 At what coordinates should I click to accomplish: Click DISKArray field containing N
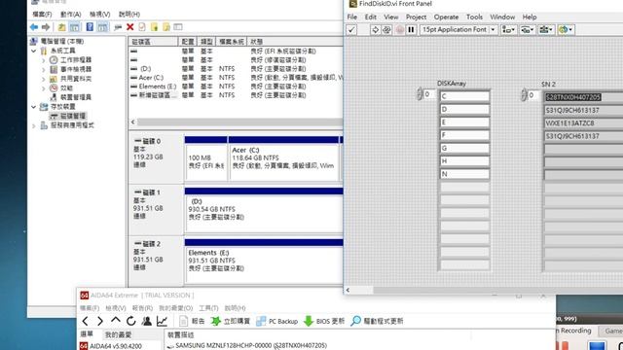pos(464,174)
